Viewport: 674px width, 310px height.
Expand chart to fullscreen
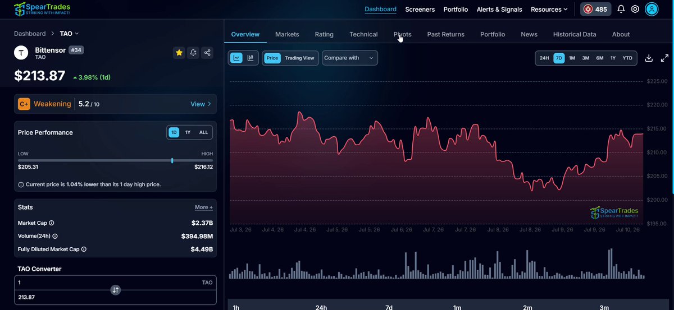[x=664, y=58]
